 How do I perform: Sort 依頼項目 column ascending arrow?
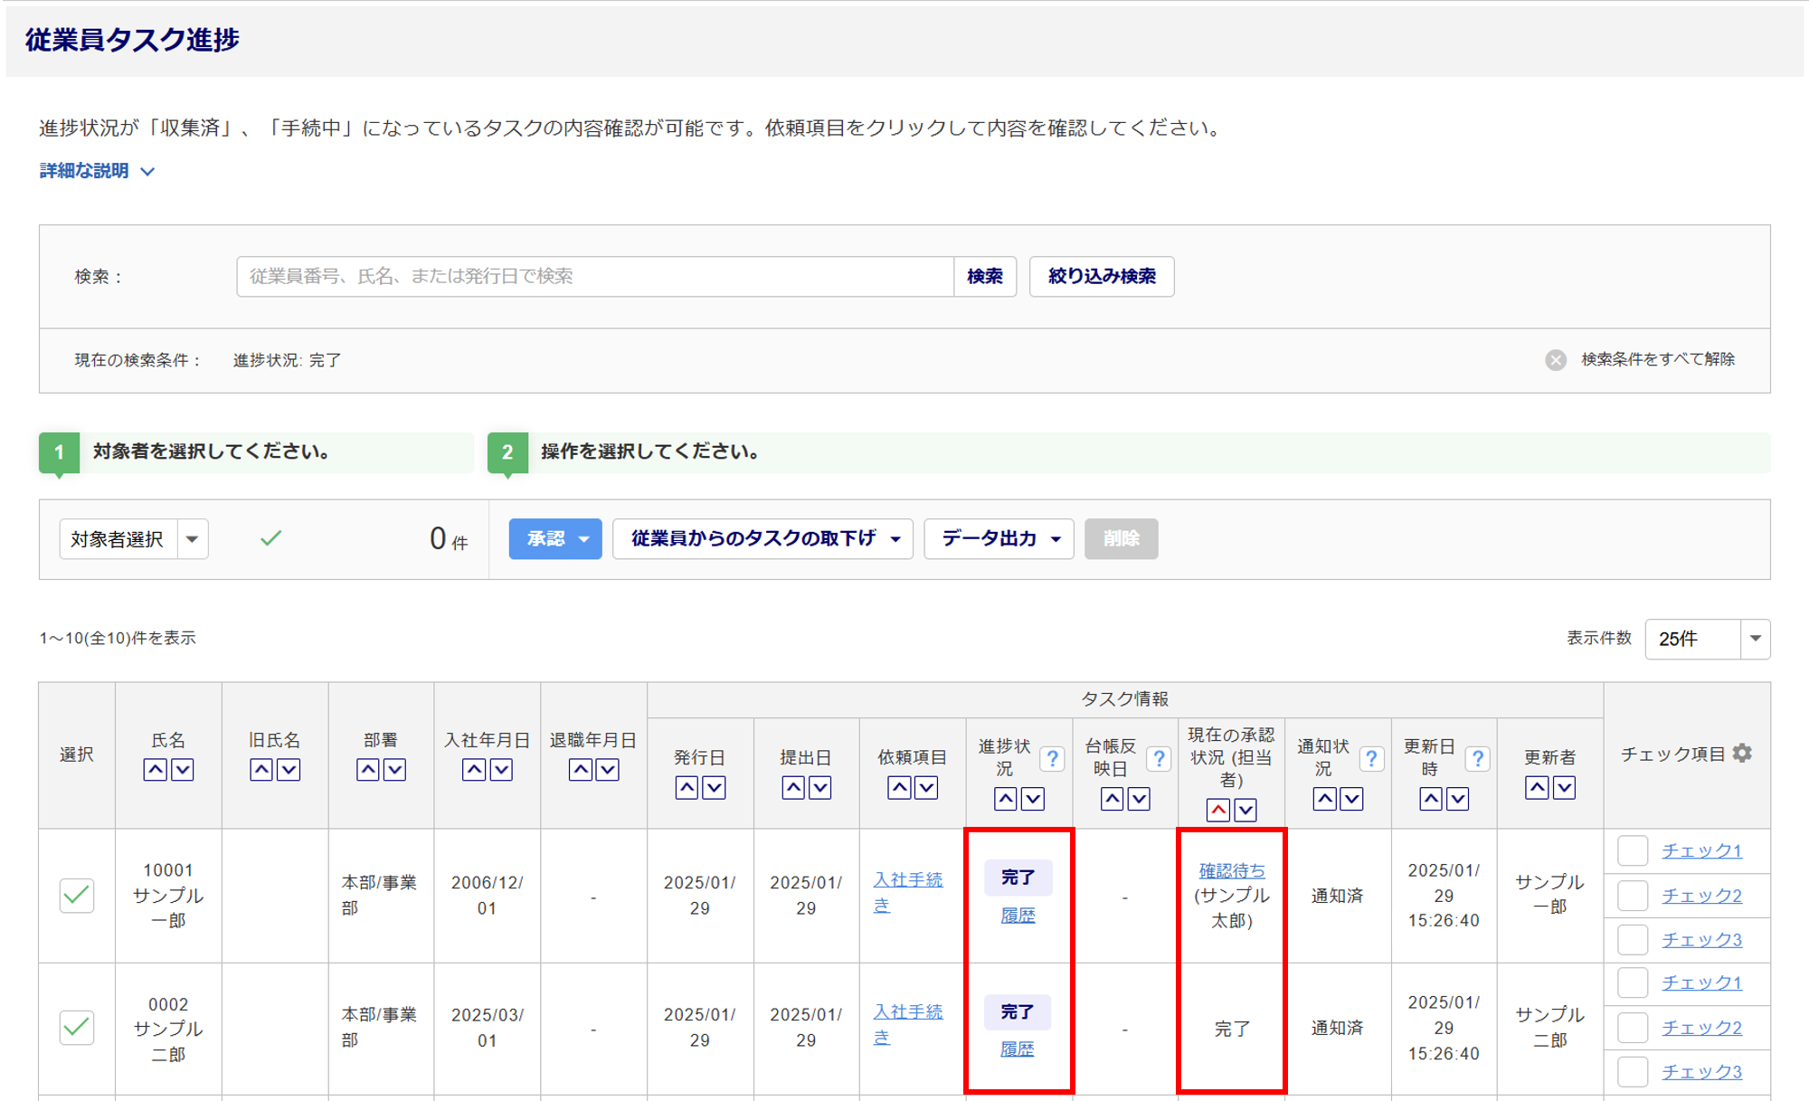(x=899, y=788)
